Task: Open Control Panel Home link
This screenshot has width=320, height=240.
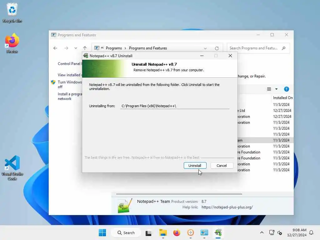Action: (x=70, y=64)
